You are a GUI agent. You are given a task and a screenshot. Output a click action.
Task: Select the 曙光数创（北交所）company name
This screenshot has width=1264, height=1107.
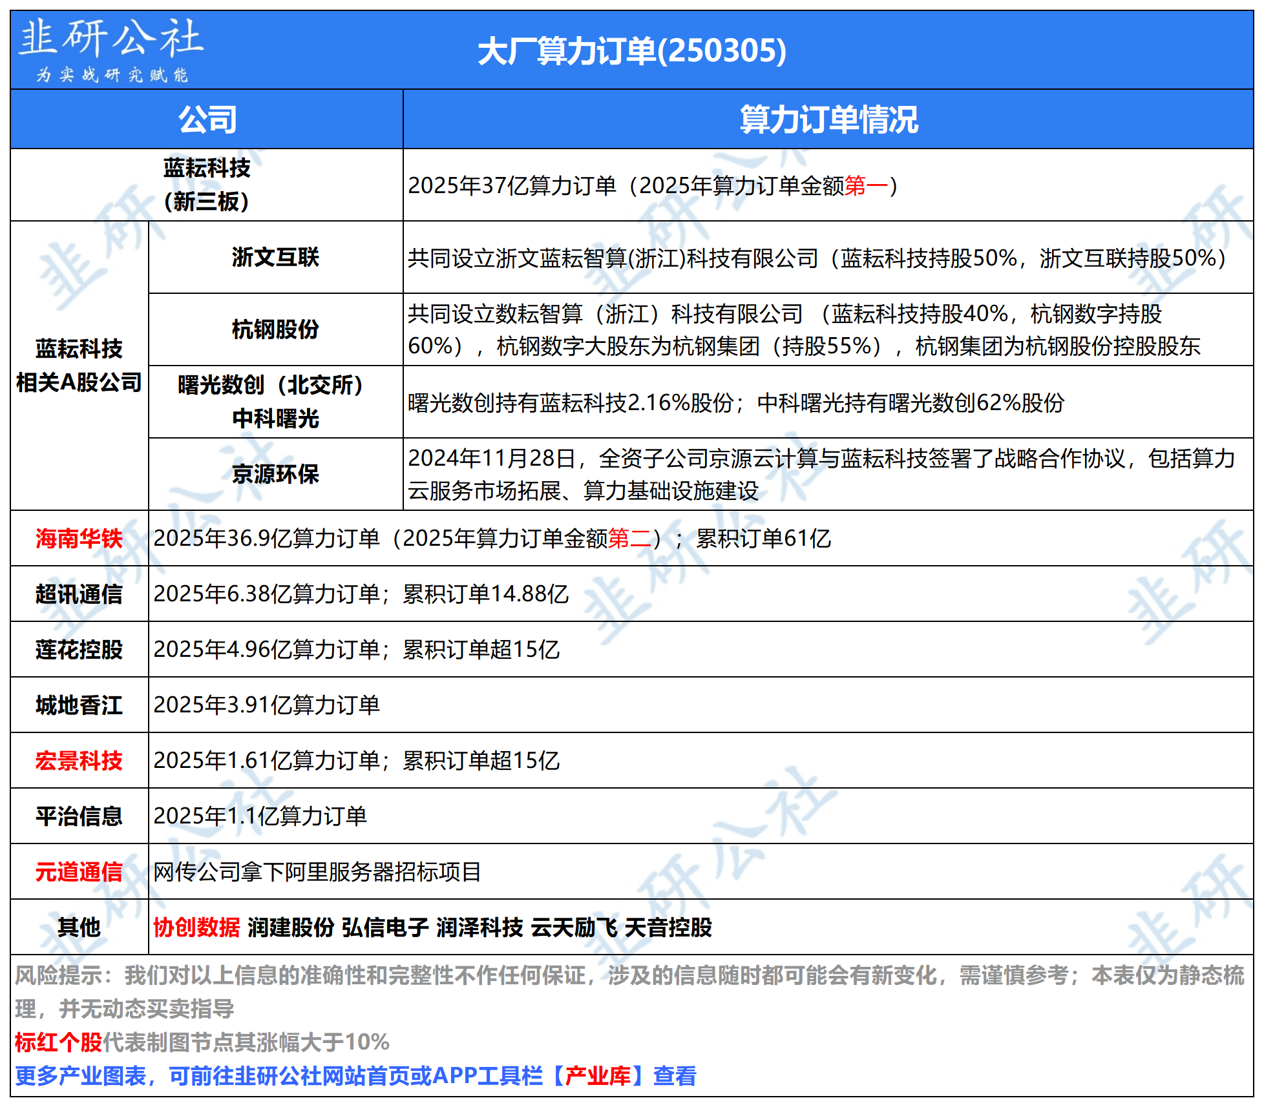270,385
